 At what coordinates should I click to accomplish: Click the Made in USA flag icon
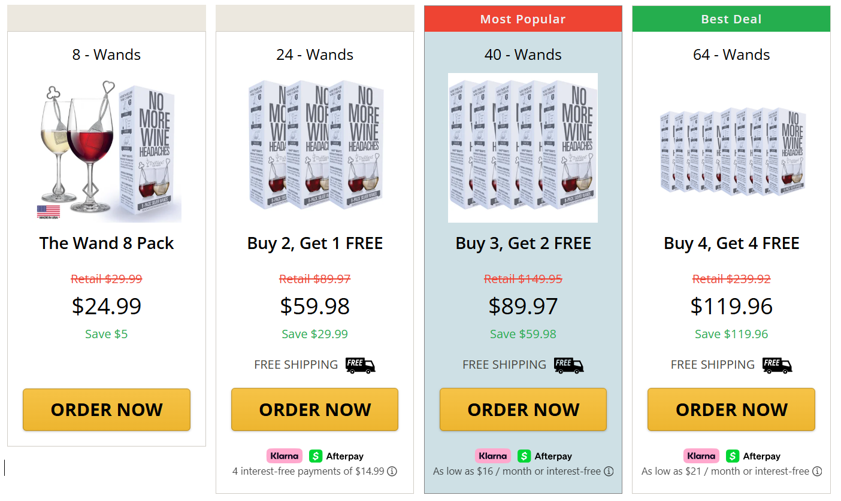coord(49,211)
